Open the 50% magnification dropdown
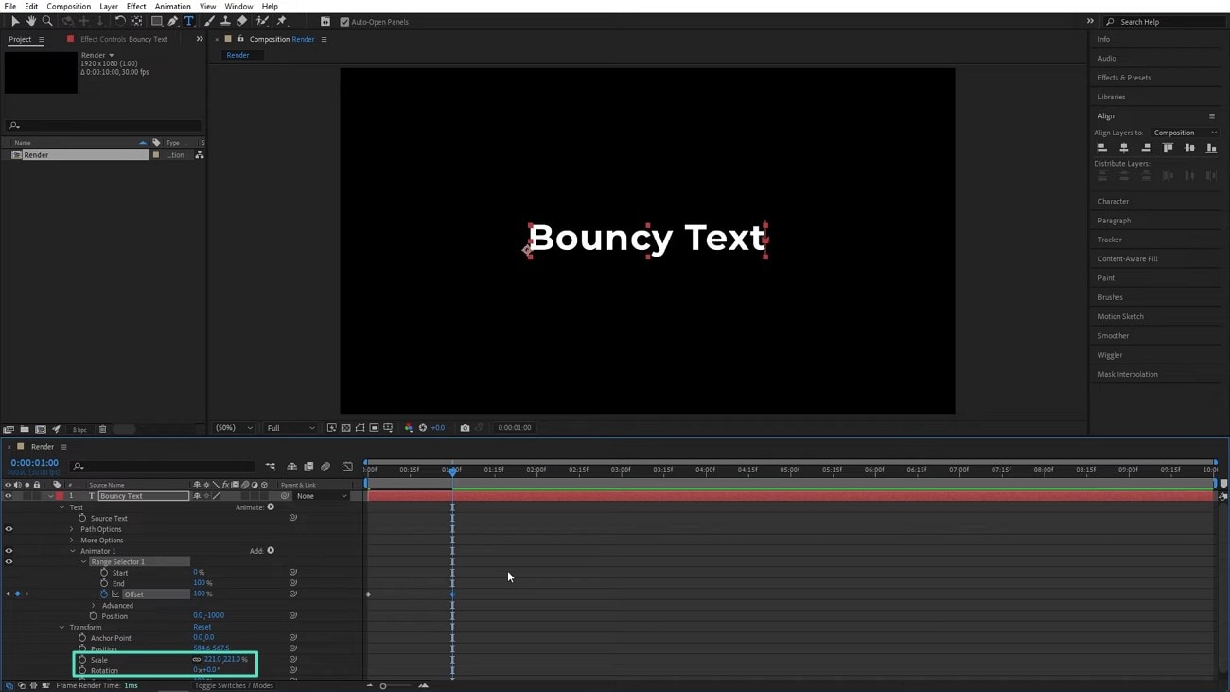The height and width of the screenshot is (692, 1230). [x=234, y=428]
